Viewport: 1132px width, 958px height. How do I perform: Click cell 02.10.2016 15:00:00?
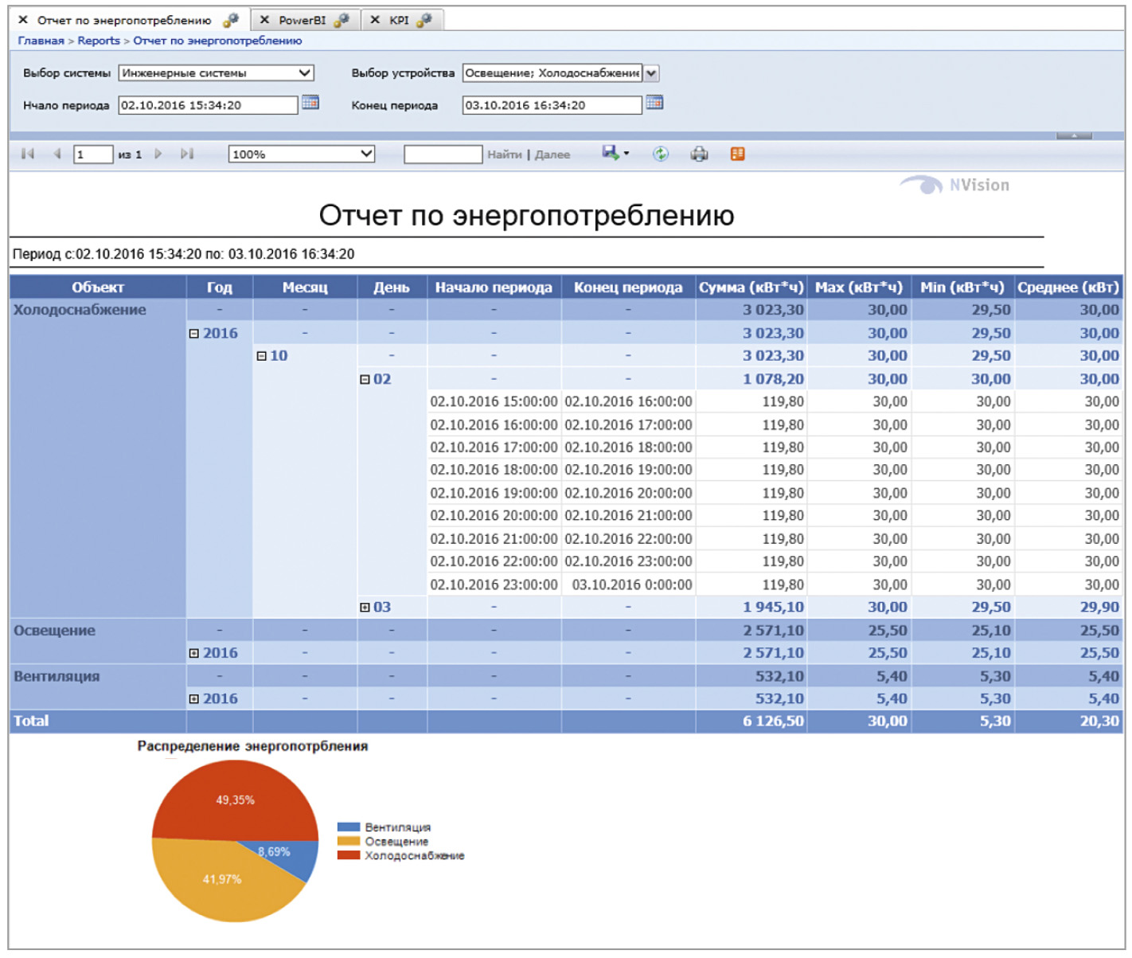pos(494,402)
